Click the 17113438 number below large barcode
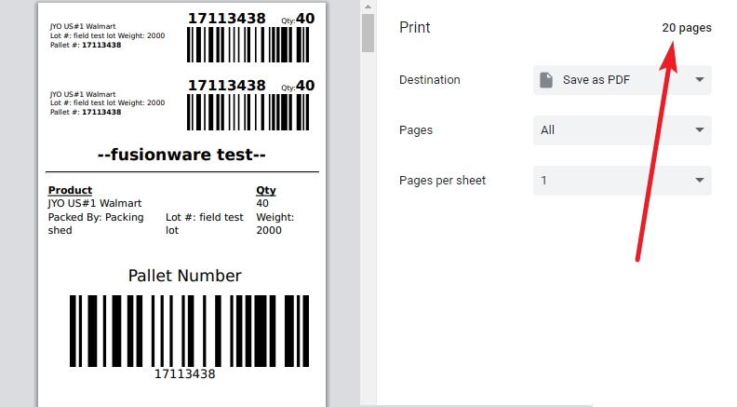 (184, 374)
